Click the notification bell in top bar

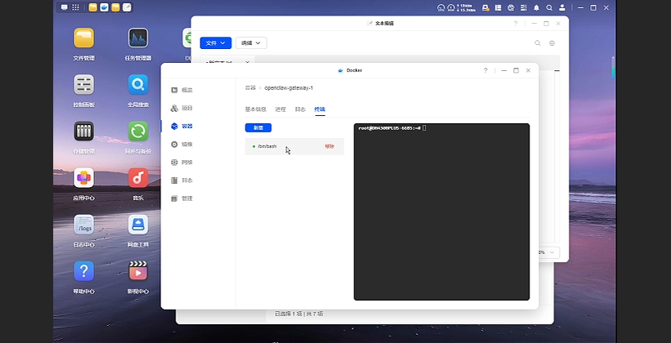[x=535, y=7]
